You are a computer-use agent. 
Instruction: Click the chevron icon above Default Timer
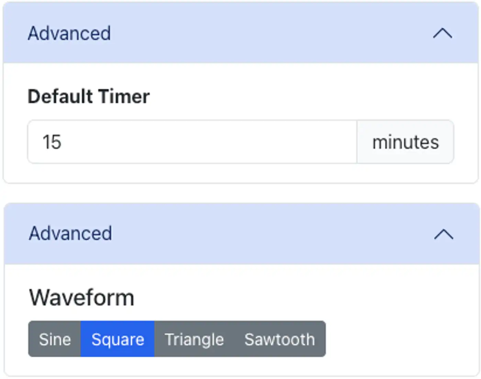[x=442, y=33]
